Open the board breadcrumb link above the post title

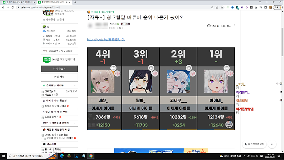click(x=103, y=12)
